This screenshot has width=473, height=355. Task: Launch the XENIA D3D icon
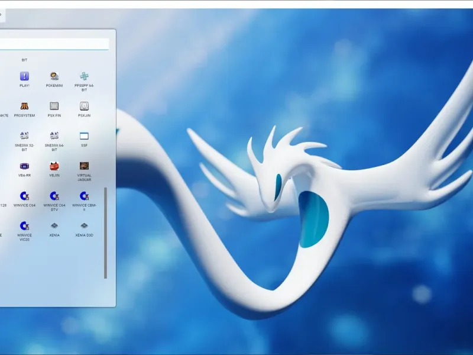pyautogui.click(x=84, y=225)
